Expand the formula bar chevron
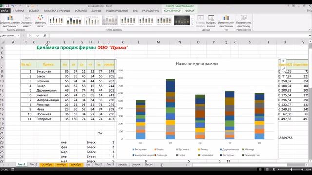This screenshot has height=175, width=312. (x=310, y=35)
